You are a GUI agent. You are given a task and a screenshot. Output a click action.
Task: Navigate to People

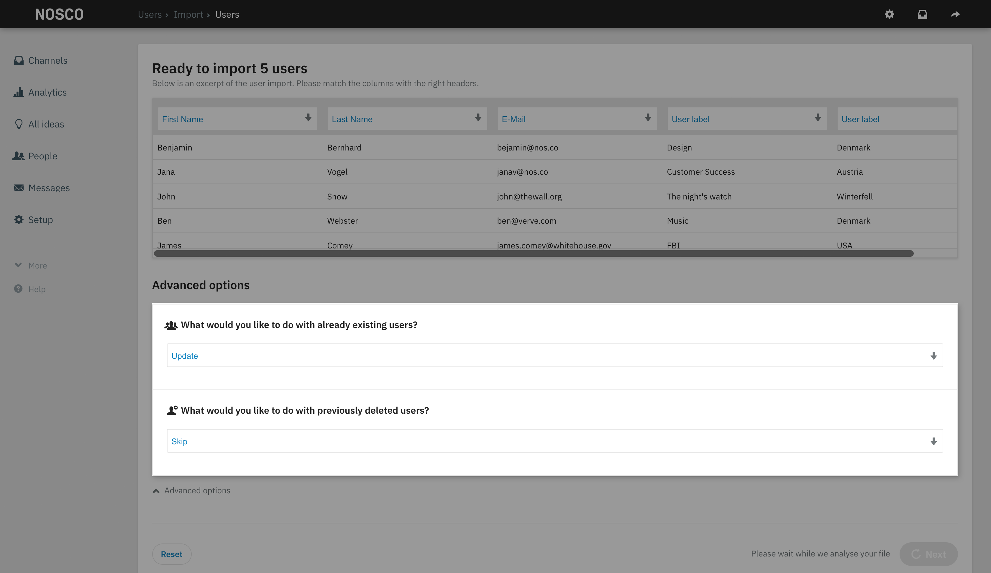tap(43, 156)
